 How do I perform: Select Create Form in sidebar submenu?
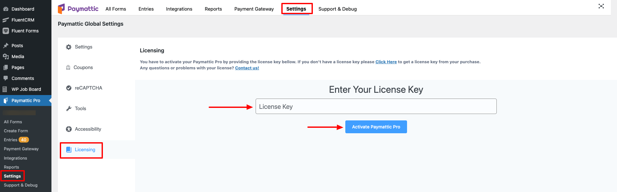(16, 131)
